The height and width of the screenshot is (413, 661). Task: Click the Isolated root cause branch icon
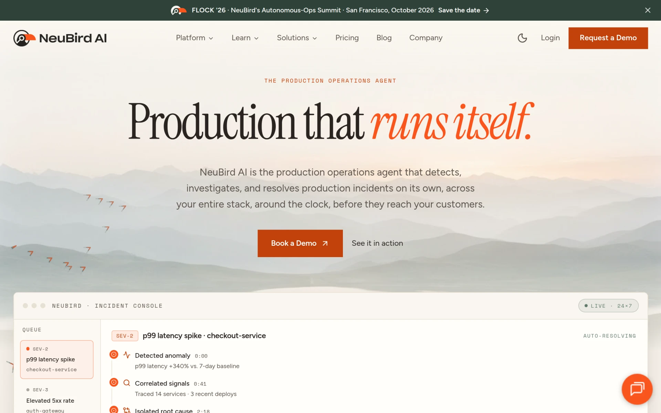coord(127,410)
